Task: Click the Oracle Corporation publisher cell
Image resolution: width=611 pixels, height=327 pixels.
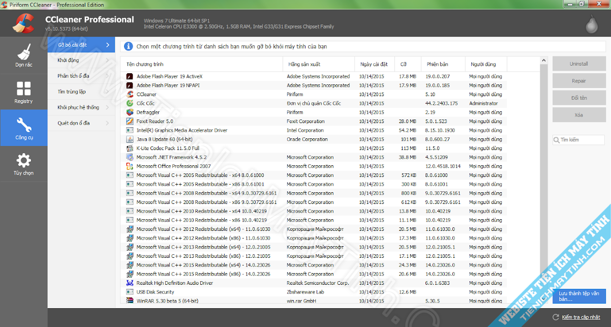Action: (x=307, y=139)
